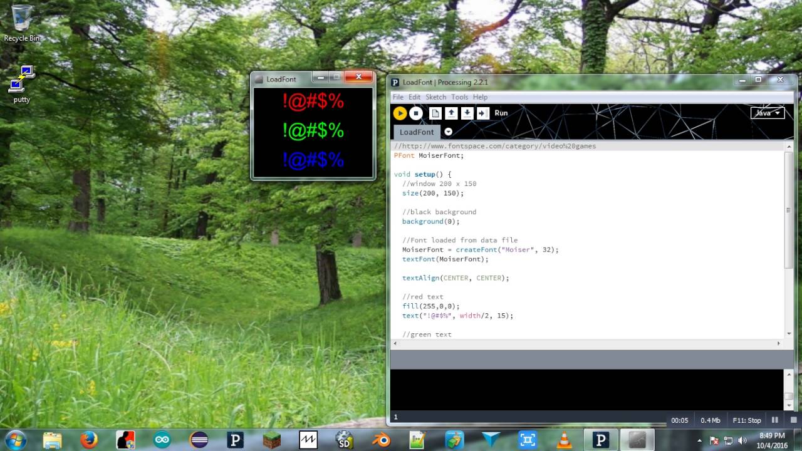
Task: Click the console scrollbar down arrow
Action: click(x=789, y=405)
